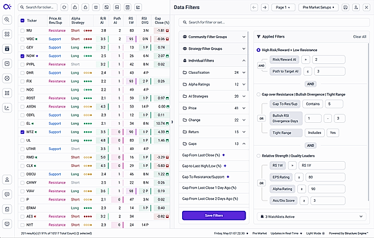Add Gap From Last Close (%) filter
The width and height of the screenshot is (374, 238).
click(223, 155)
